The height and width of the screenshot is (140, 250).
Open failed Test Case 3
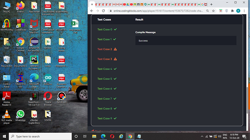[x=107, y=59]
